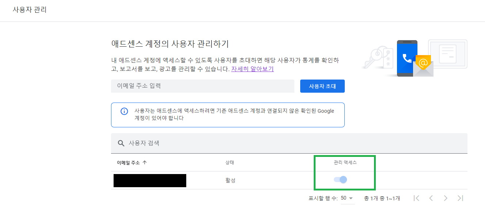Click the 이메일 주소 입력 field
The width and height of the screenshot is (485, 212).
click(202, 86)
